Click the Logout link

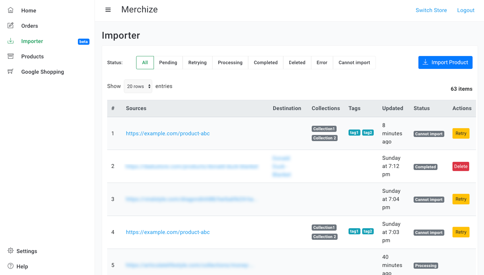(x=465, y=10)
